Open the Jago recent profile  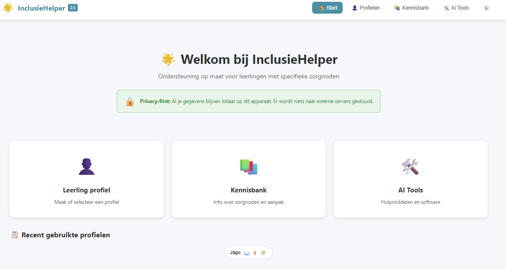coord(235,252)
